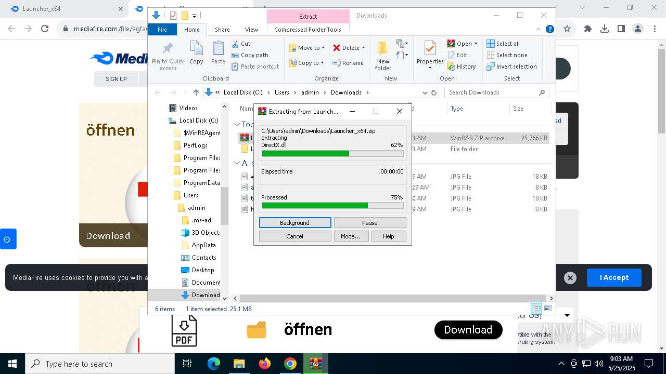The height and width of the screenshot is (374, 666).
Task: Open Microsoft Edge from the taskbar
Action: (214, 364)
